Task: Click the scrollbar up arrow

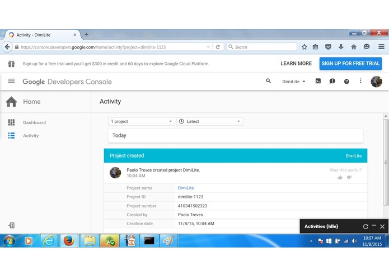Action: tap(386, 116)
